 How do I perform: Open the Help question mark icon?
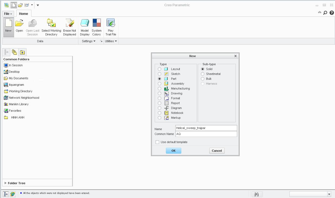(332, 13)
